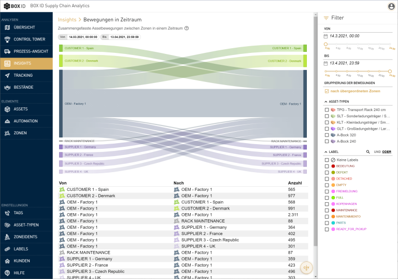Select the OEM - Factory 1 Sankey node
The height and width of the screenshot is (279, 398).
[x=61, y=104]
